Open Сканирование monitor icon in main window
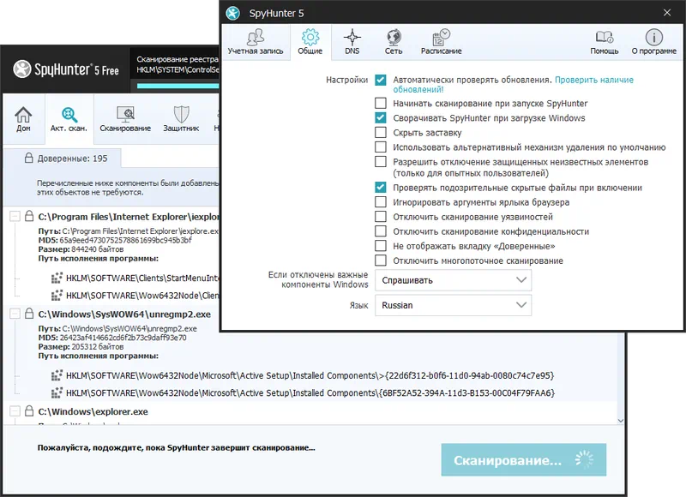The width and height of the screenshot is (686, 497). click(x=125, y=119)
